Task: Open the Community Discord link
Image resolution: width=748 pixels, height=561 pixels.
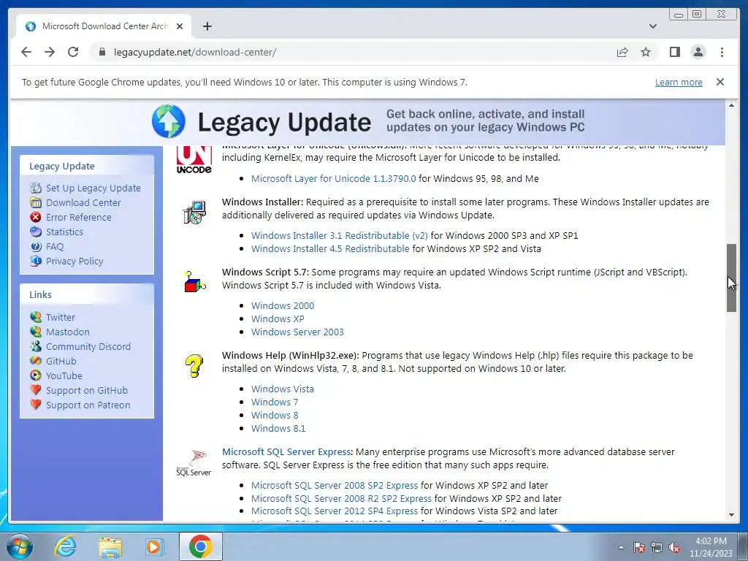Action: [x=88, y=347]
